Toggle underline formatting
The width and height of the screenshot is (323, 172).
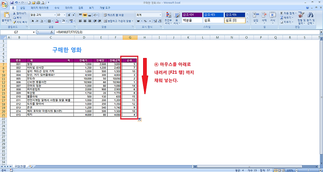(42, 21)
